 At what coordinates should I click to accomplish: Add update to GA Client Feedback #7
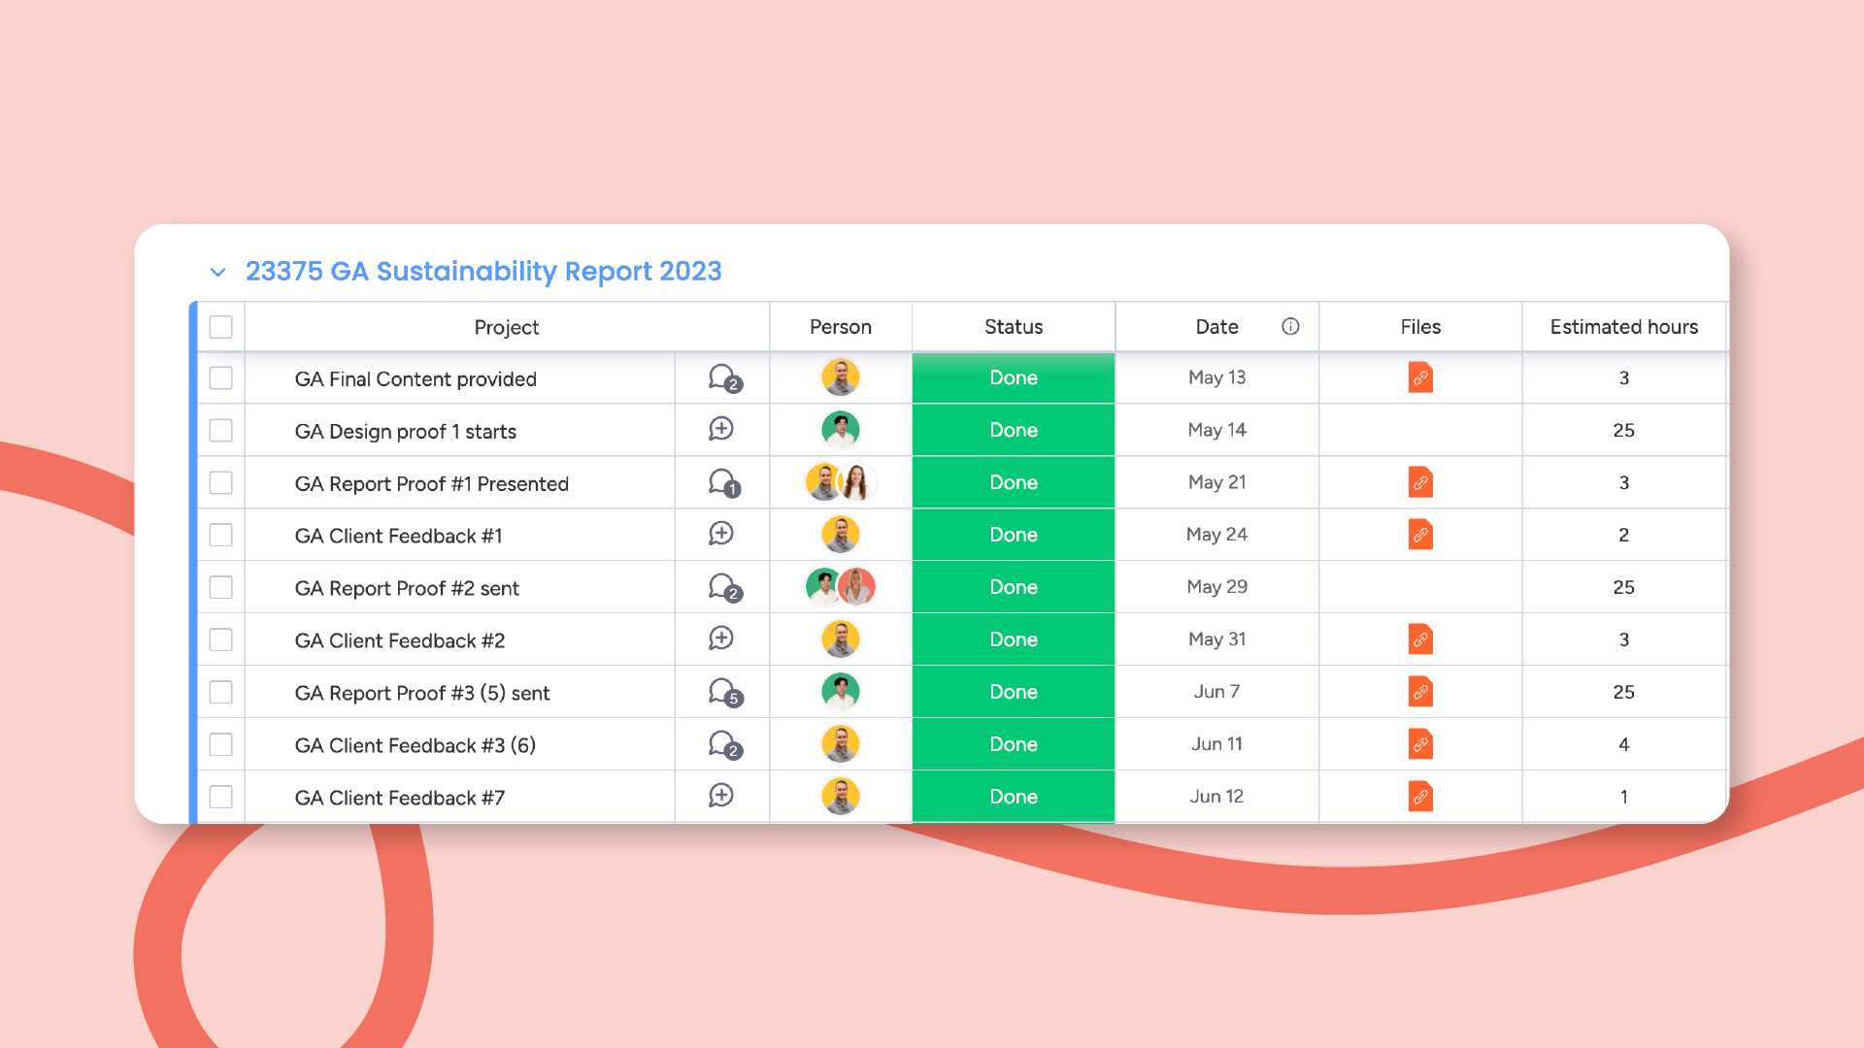click(721, 796)
